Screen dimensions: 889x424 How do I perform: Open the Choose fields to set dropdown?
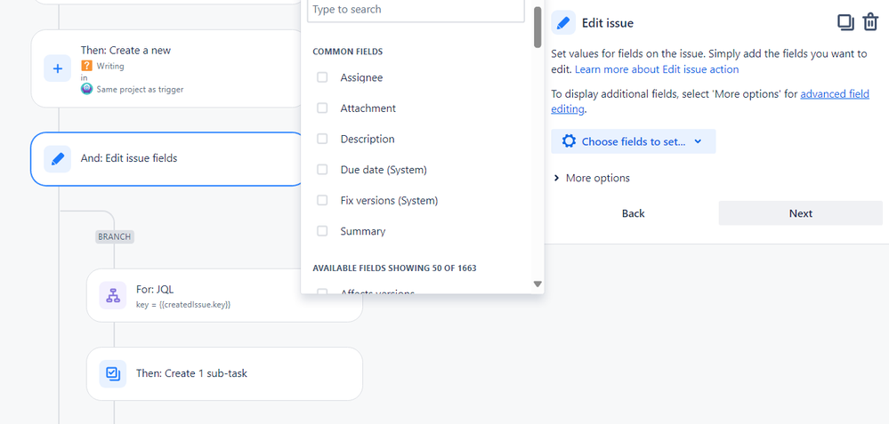[x=634, y=141]
